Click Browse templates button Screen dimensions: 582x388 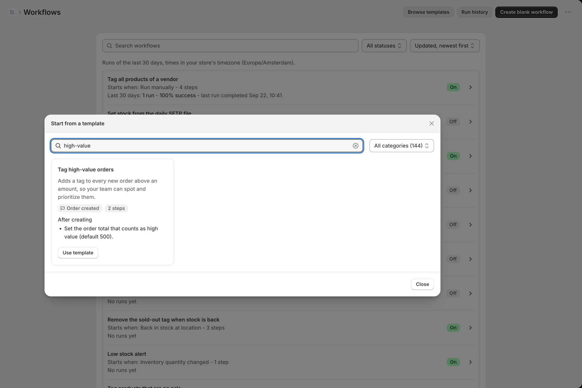pos(428,12)
